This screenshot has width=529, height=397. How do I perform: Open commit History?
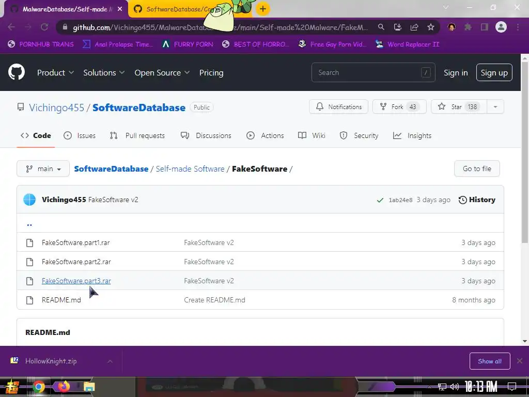[x=477, y=200]
